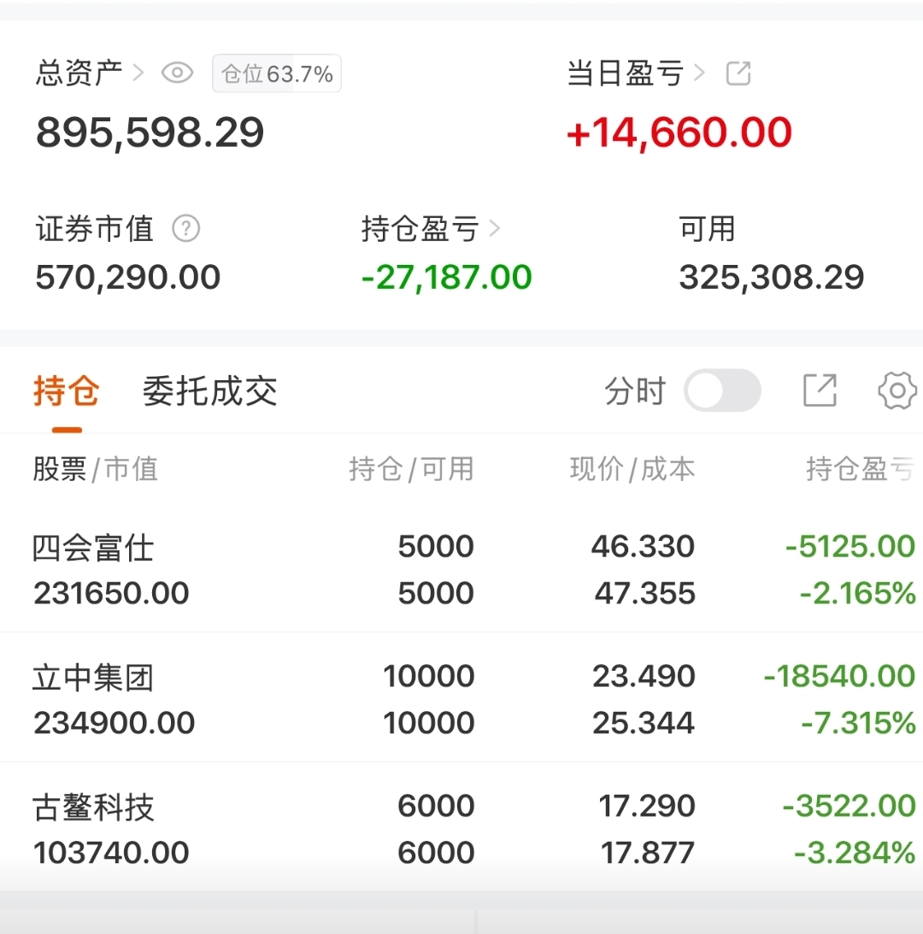Expand the 持仓盈亏 chevron in summary

tap(494, 229)
